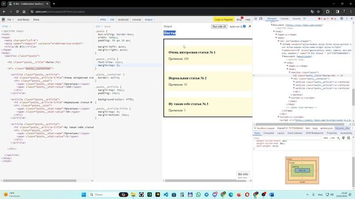Go back to the previous page
Viewport: 355px width, 199px height.
[x=4, y=12]
